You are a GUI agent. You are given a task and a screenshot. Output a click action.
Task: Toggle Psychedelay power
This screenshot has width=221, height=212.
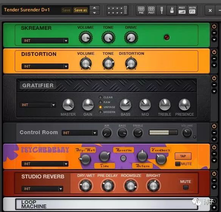(214, 147)
